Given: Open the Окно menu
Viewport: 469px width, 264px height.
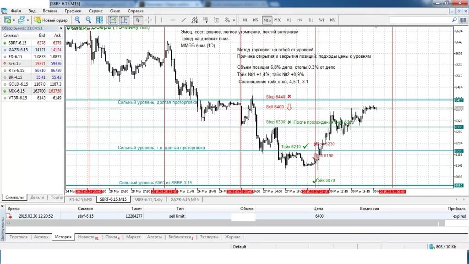Looking at the screenshot, I should 115,11.
